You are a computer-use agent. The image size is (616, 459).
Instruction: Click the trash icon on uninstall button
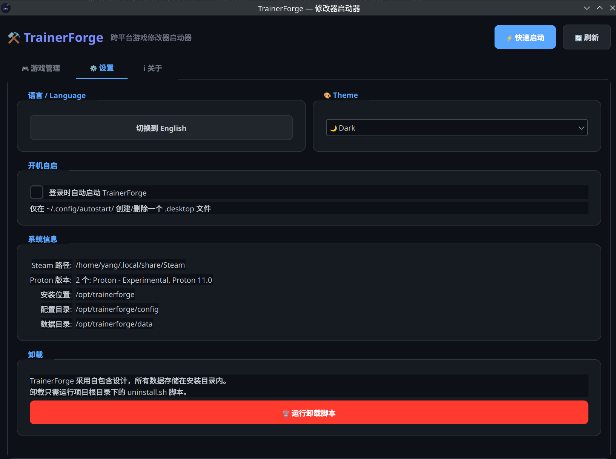pos(286,414)
